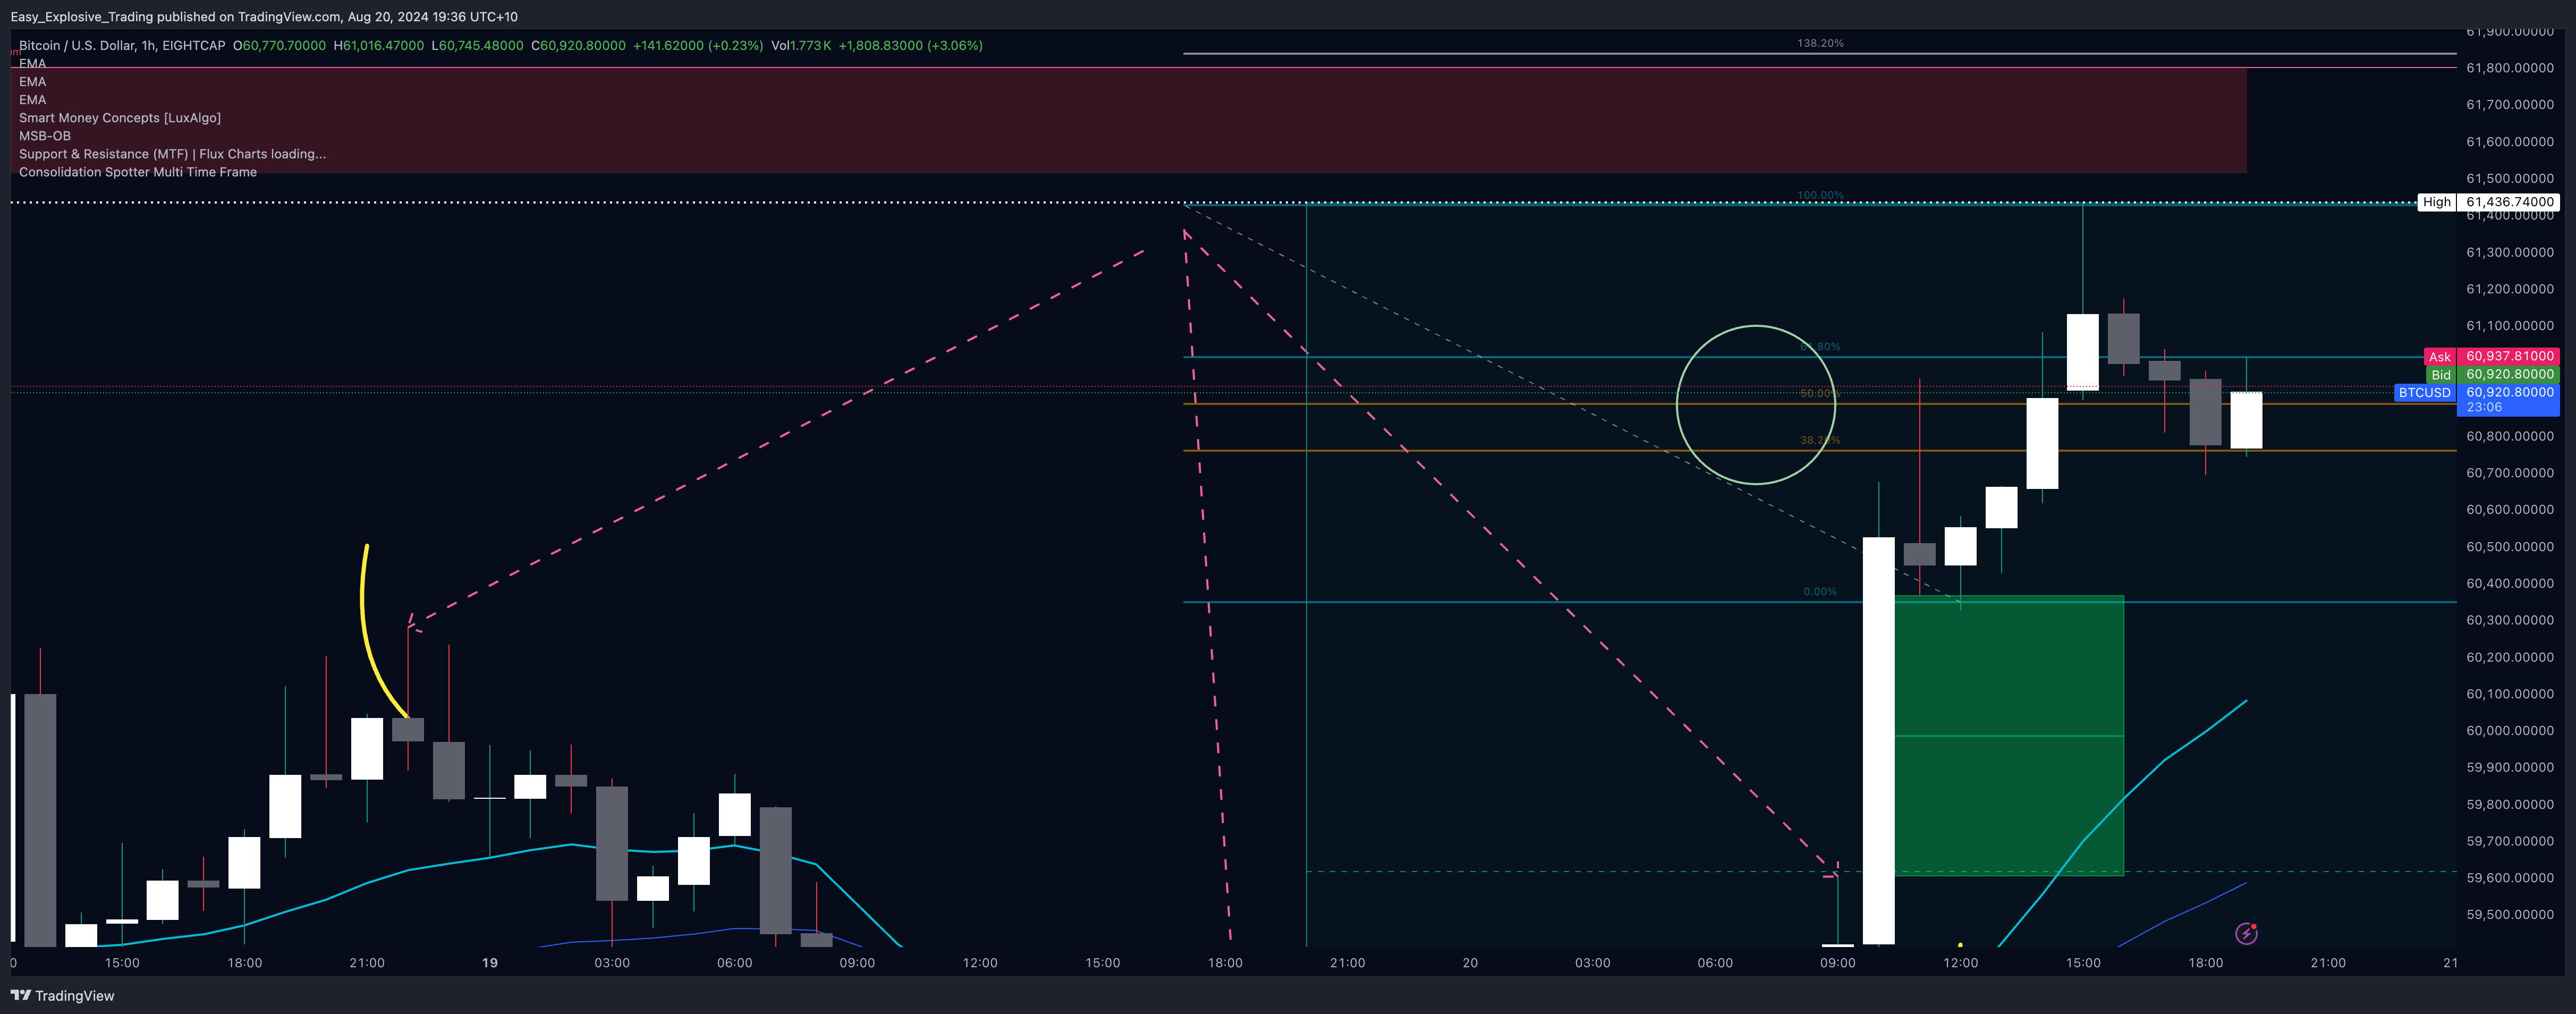The height and width of the screenshot is (1014, 2576).
Task: Click the bold 19 date label on time axis
Action: click(490, 963)
